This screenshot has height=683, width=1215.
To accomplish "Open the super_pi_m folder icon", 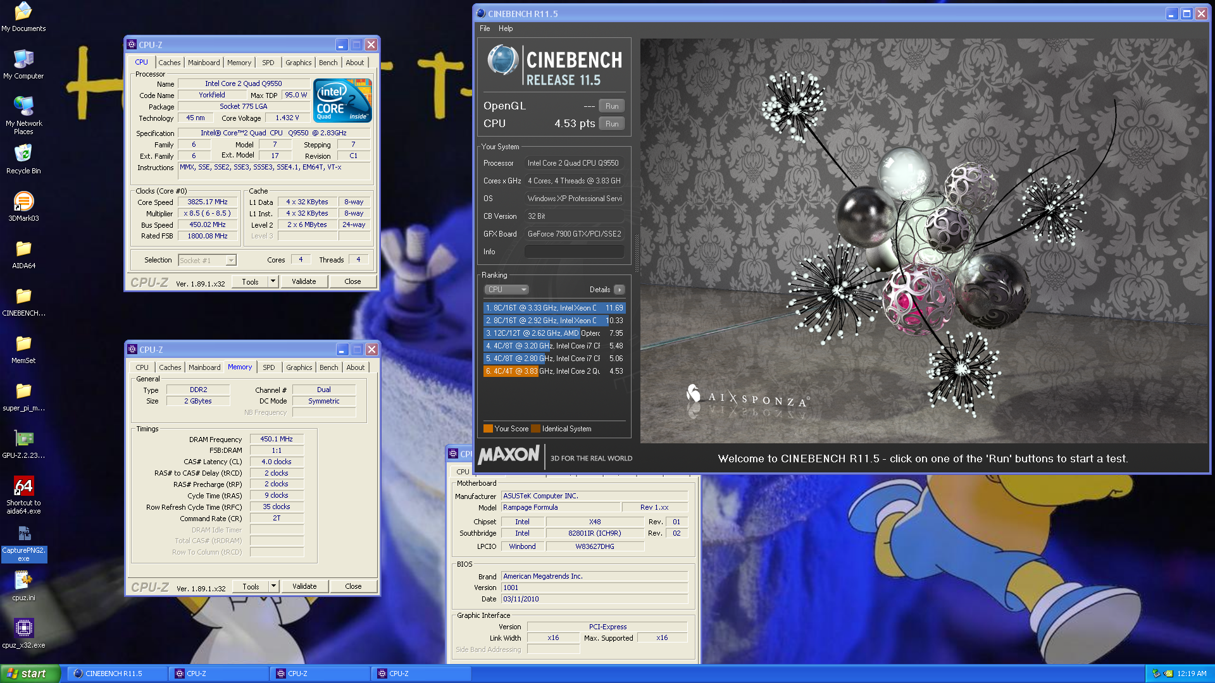I will coord(23,397).
